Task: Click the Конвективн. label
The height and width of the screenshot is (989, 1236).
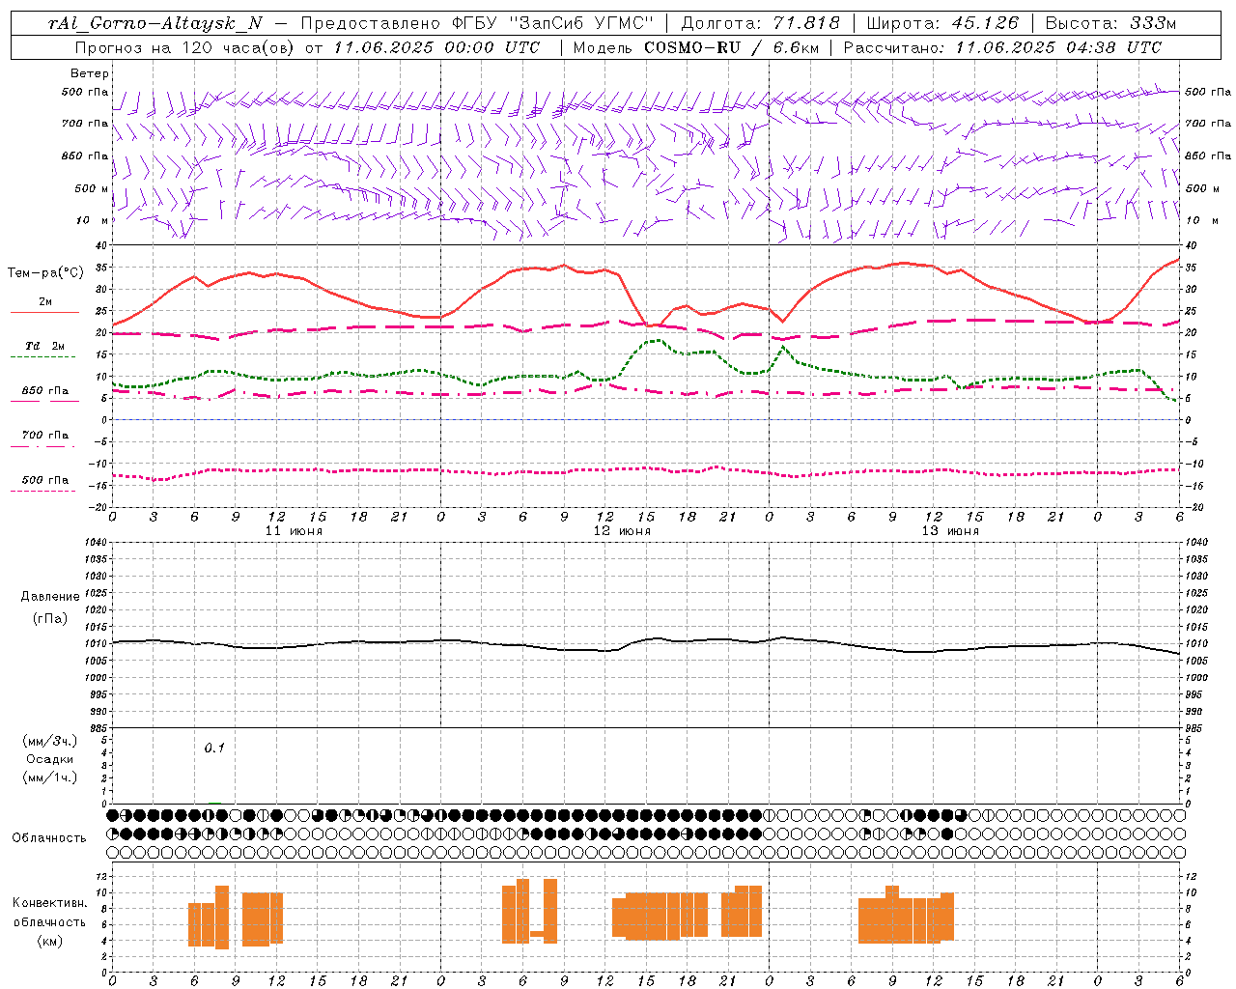Action: pyautogui.click(x=50, y=903)
